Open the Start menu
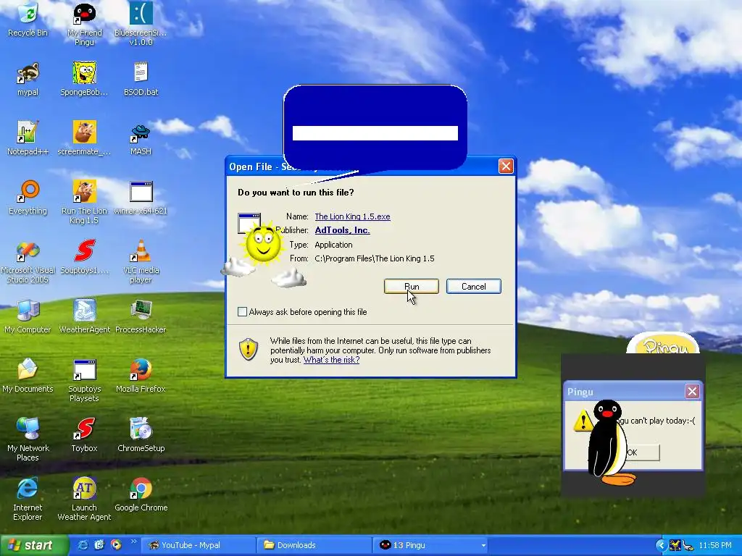This screenshot has height=556, width=742. coord(33,545)
